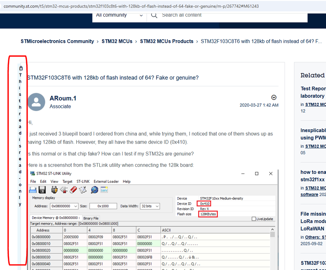Open the post options chevron menu
The image size is (326, 270).
click(274, 97)
